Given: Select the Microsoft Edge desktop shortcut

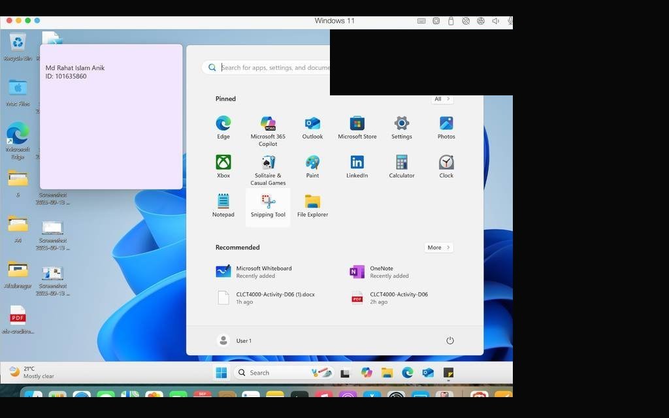Looking at the screenshot, I should [18, 141].
